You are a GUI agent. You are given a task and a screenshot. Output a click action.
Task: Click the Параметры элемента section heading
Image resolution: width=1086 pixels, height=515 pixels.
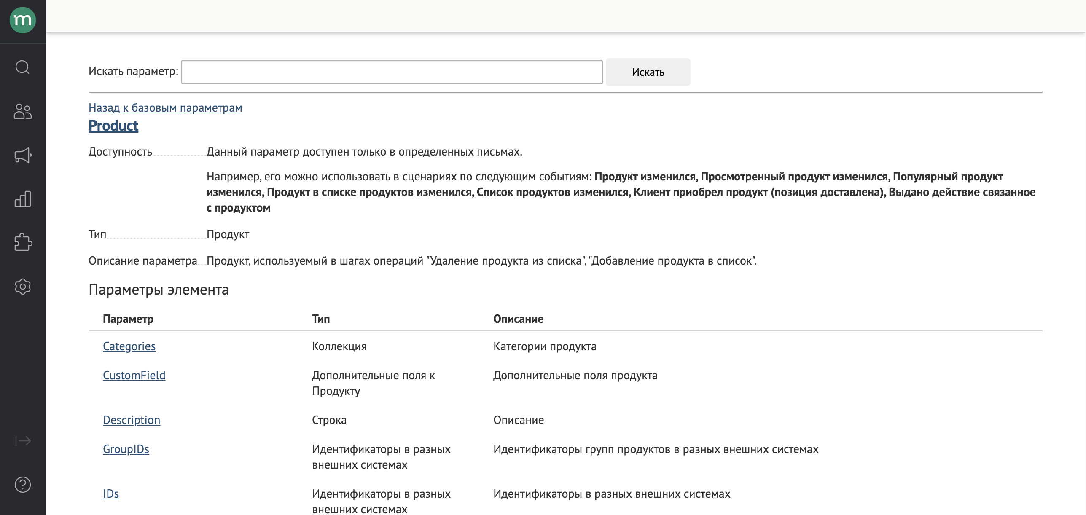point(159,290)
